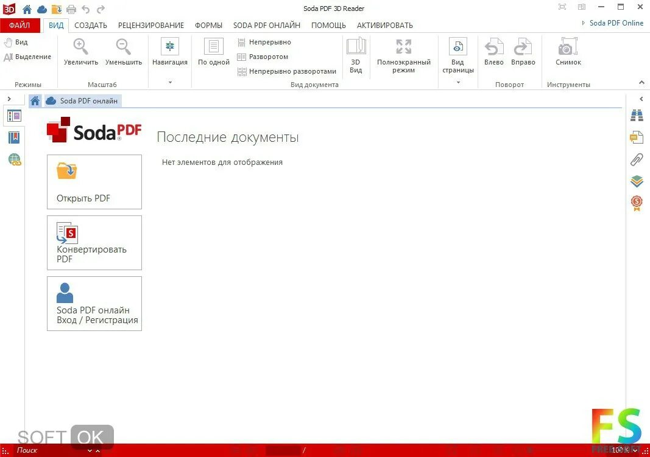Click the 3D app logo icon
Viewport: 650px width, 457px height.
pyautogui.click(x=9, y=9)
